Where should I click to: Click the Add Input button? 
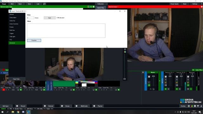click(x=5, y=106)
